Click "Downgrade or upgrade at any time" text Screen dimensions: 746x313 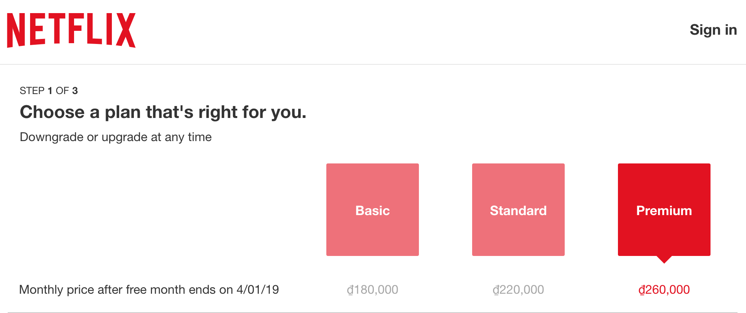coord(116,137)
